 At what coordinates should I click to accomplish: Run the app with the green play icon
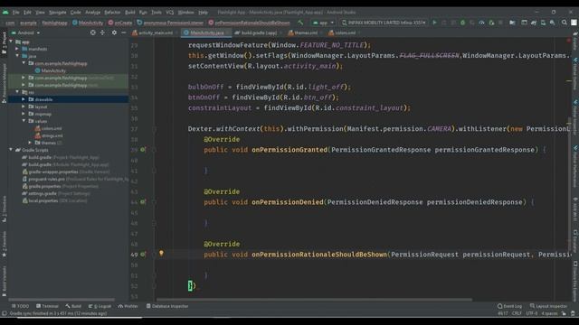click(x=434, y=23)
